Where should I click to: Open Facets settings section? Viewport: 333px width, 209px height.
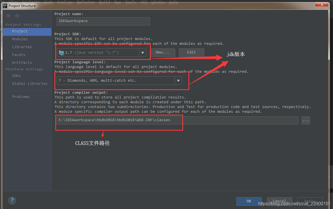point(18,55)
